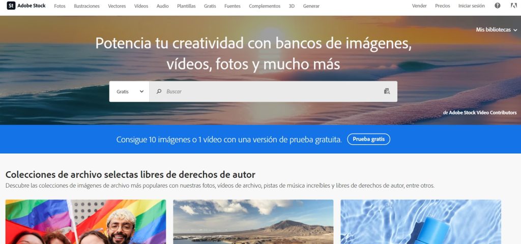Open the help question mark icon

tap(498, 6)
